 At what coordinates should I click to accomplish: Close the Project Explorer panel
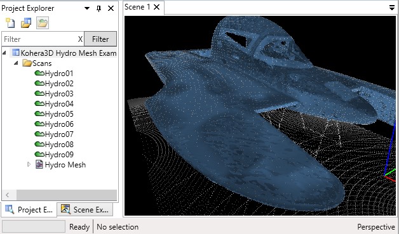(x=111, y=8)
